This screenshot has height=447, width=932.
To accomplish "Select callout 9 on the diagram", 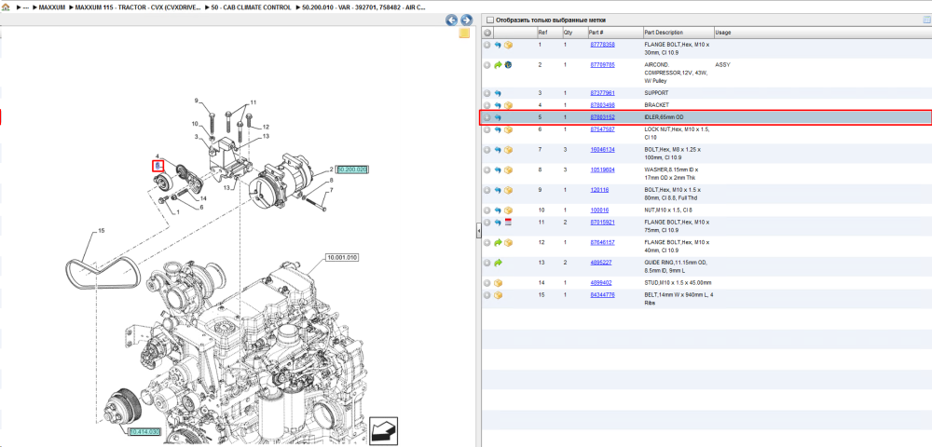I will [196, 101].
